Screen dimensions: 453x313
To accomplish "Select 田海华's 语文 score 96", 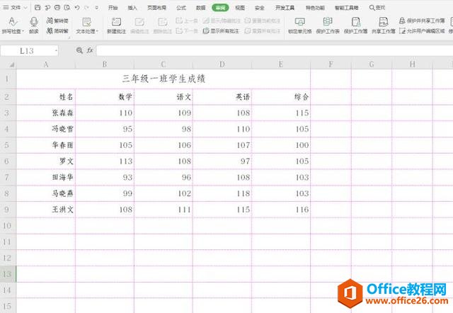I will pyautogui.click(x=164, y=177).
